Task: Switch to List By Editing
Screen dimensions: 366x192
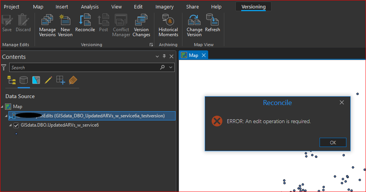Action: (x=48, y=80)
